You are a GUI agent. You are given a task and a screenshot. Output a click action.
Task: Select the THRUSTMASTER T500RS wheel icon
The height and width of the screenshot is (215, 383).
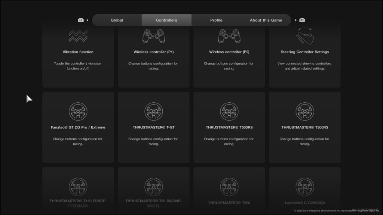pos(229,111)
